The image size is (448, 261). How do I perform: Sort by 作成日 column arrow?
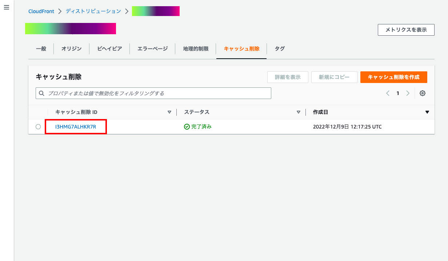coord(427,112)
